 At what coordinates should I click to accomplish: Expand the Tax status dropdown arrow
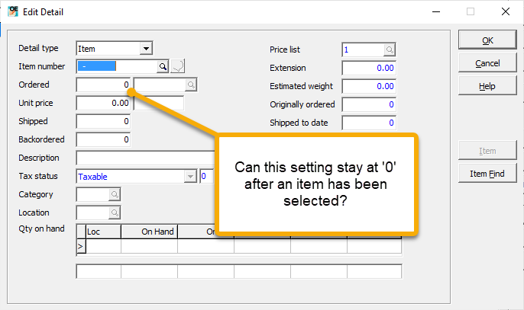click(x=190, y=177)
